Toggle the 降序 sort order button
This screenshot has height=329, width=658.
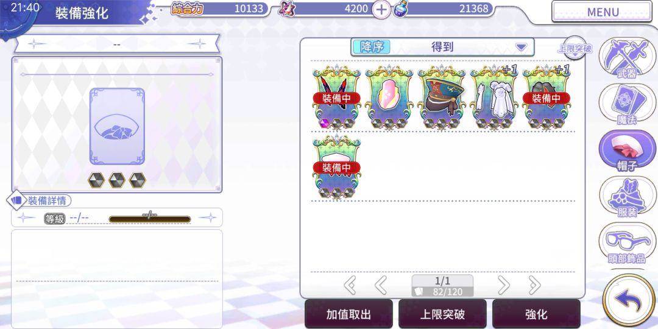coord(372,46)
